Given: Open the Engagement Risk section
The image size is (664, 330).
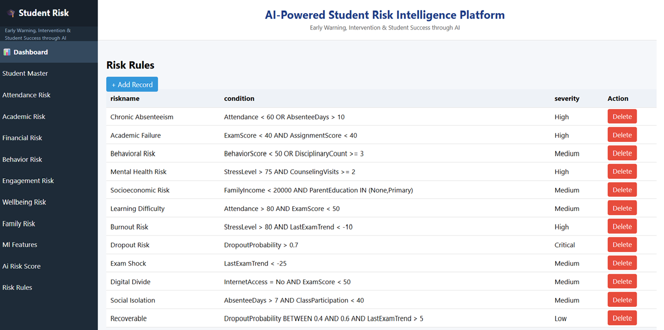Looking at the screenshot, I should 27,180.
